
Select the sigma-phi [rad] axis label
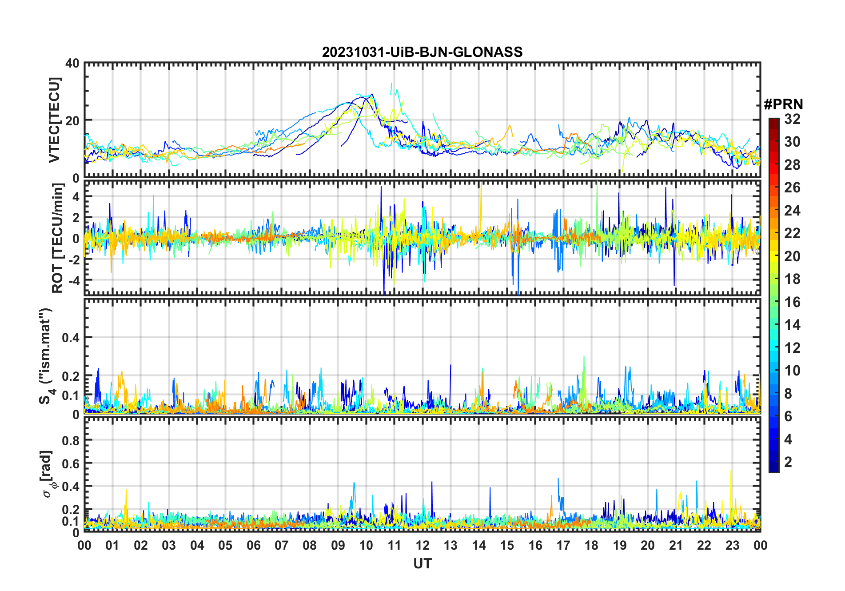click(49, 474)
